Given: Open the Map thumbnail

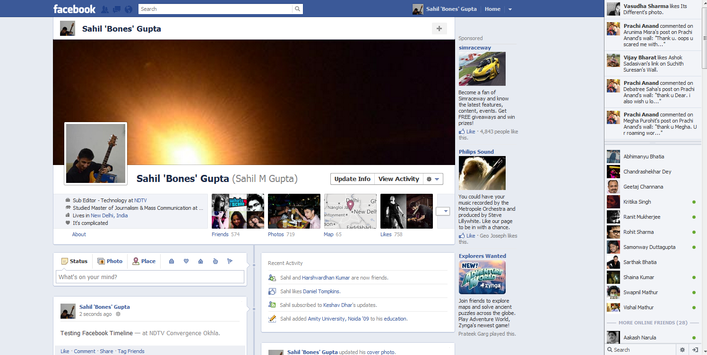Looking at the screenshot, I should [x=350, y=211].
